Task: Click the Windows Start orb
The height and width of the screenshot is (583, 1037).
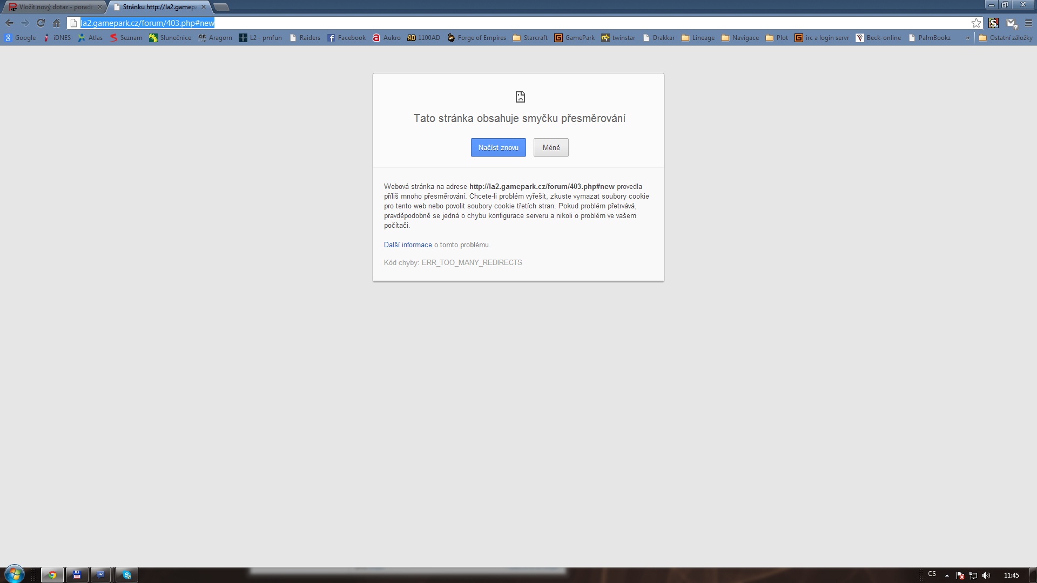Action: (x=15, y=574)
